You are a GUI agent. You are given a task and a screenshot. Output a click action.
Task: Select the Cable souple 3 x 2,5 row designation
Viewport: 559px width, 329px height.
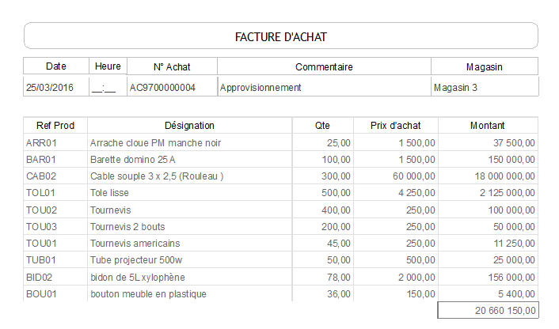[189, 176]
